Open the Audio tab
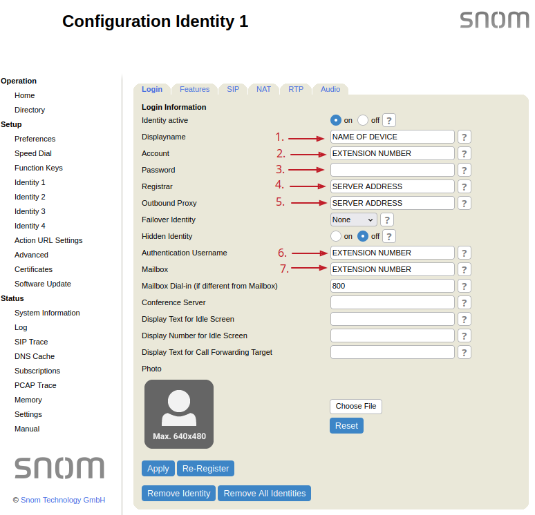The width and height of the screenshot is (535, 515). (x=330, y=89)
